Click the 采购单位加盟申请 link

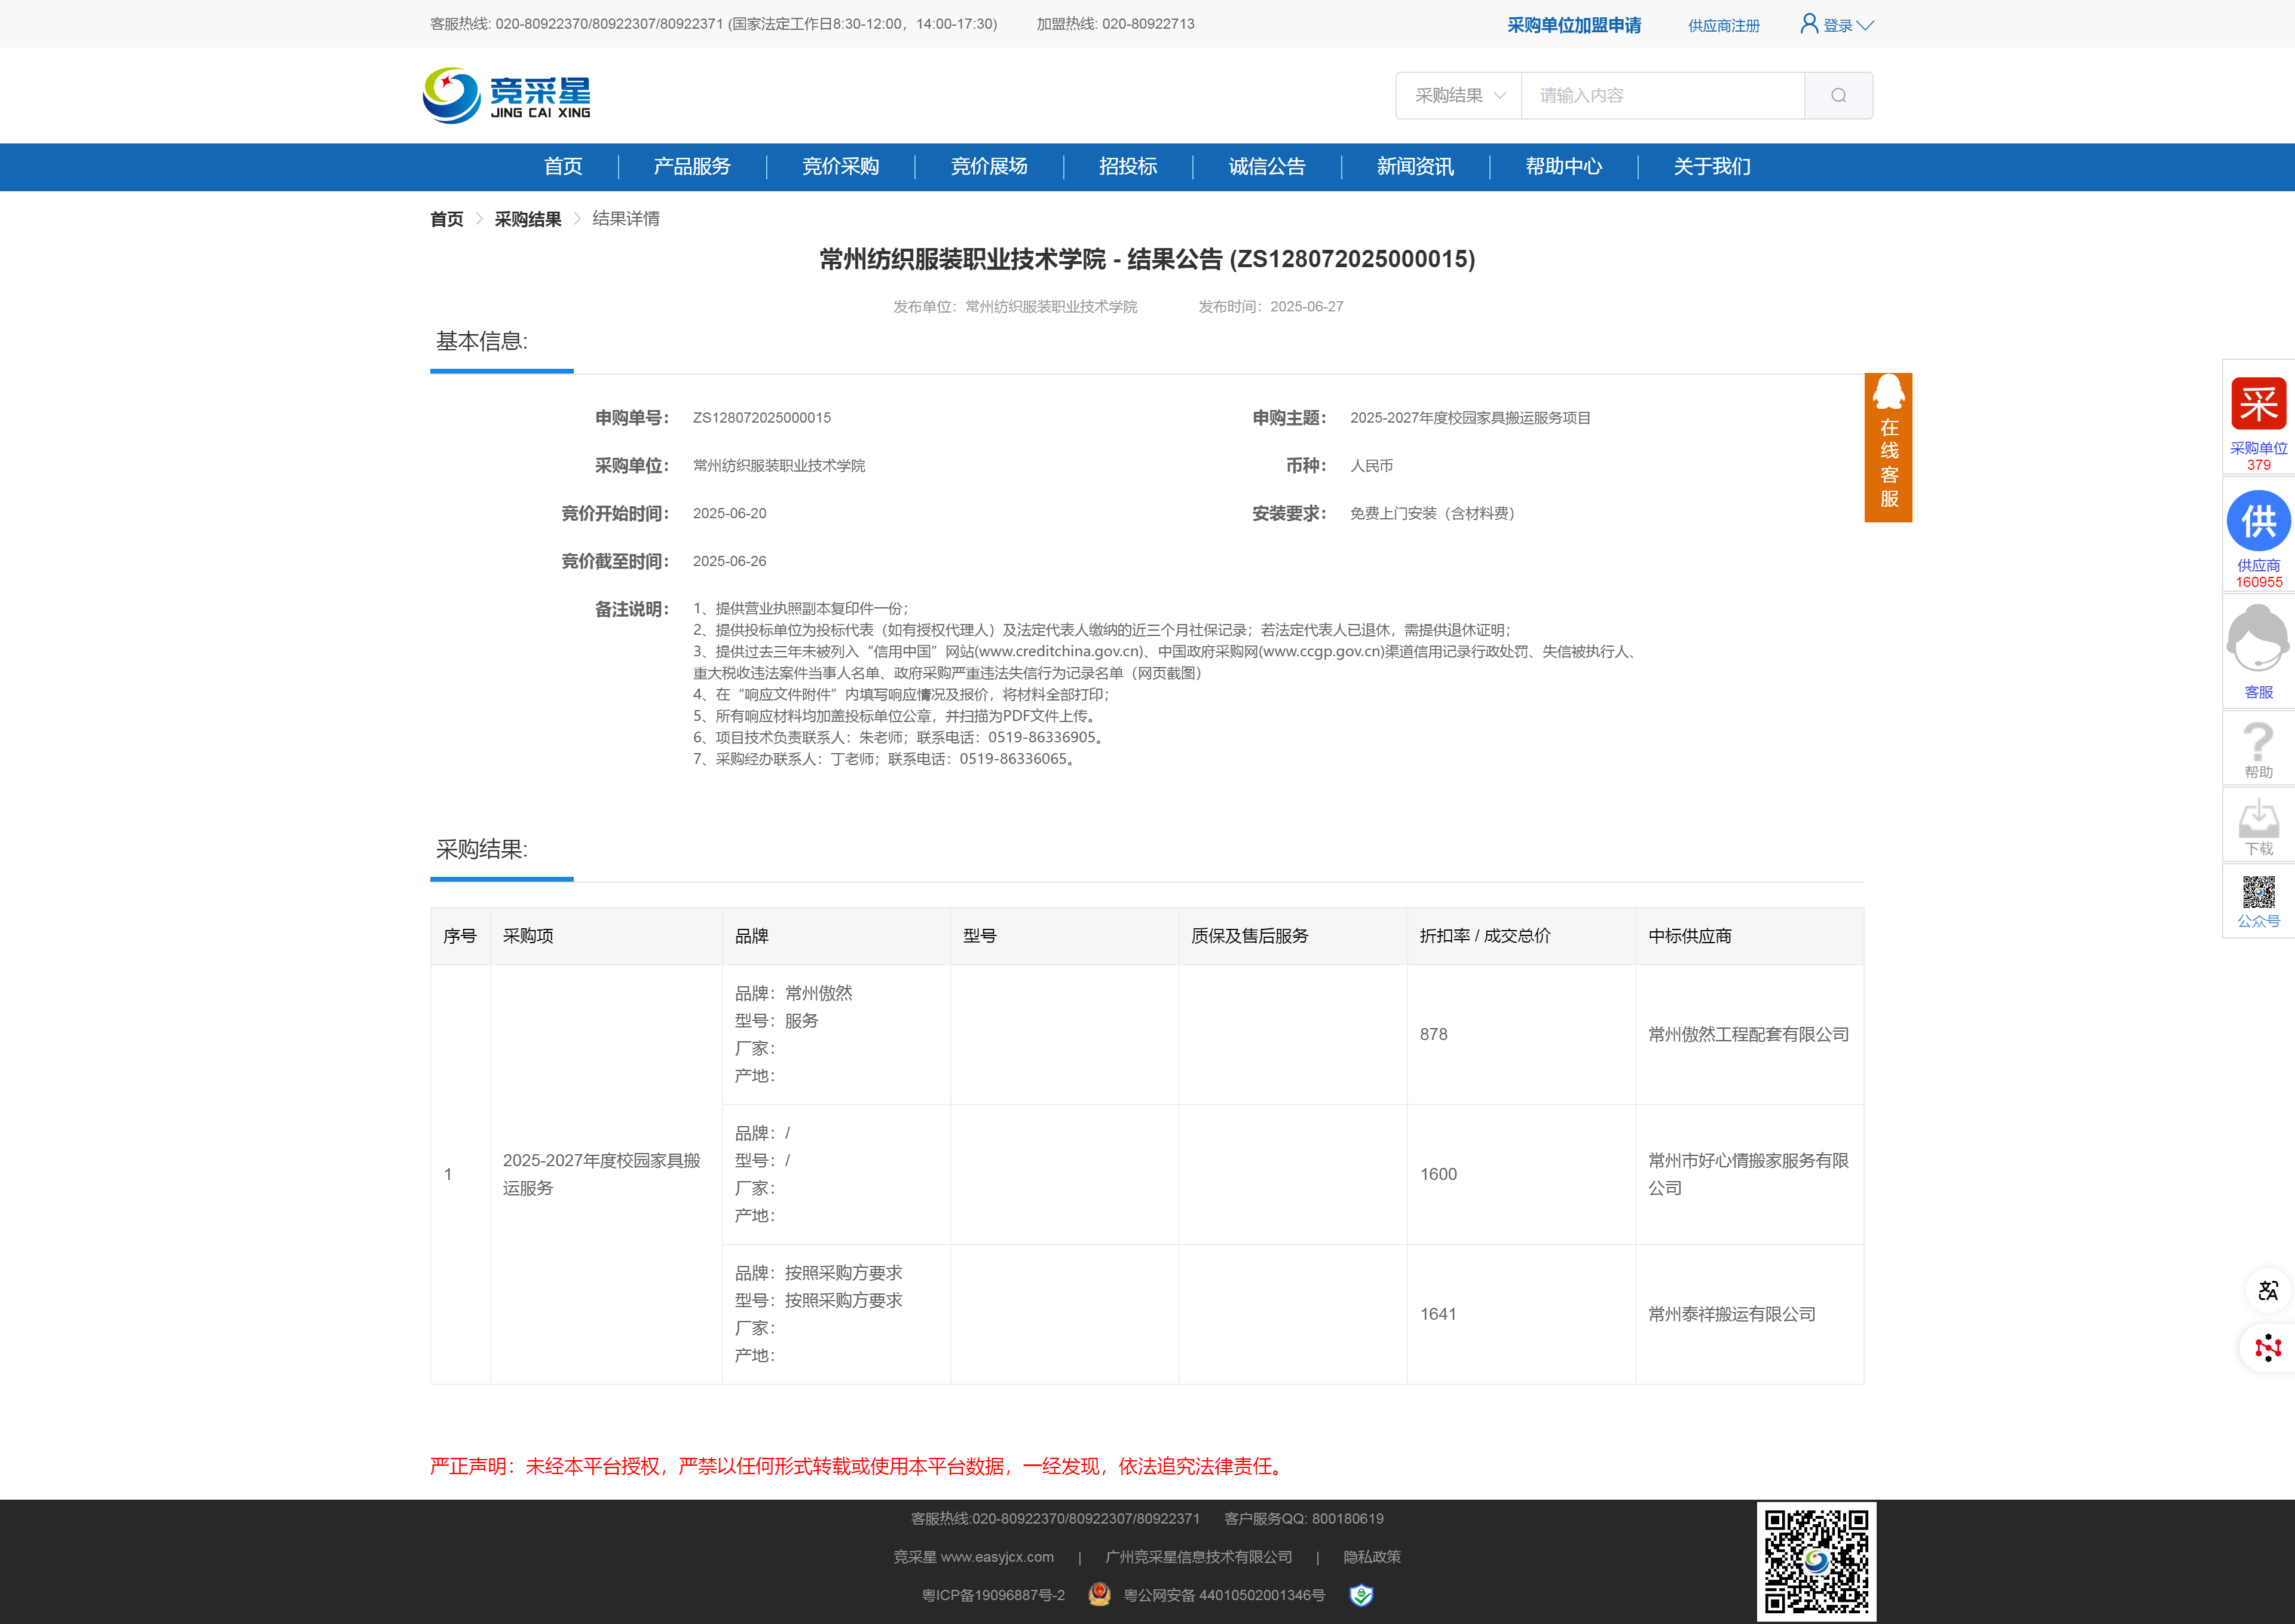point(1573,25)
